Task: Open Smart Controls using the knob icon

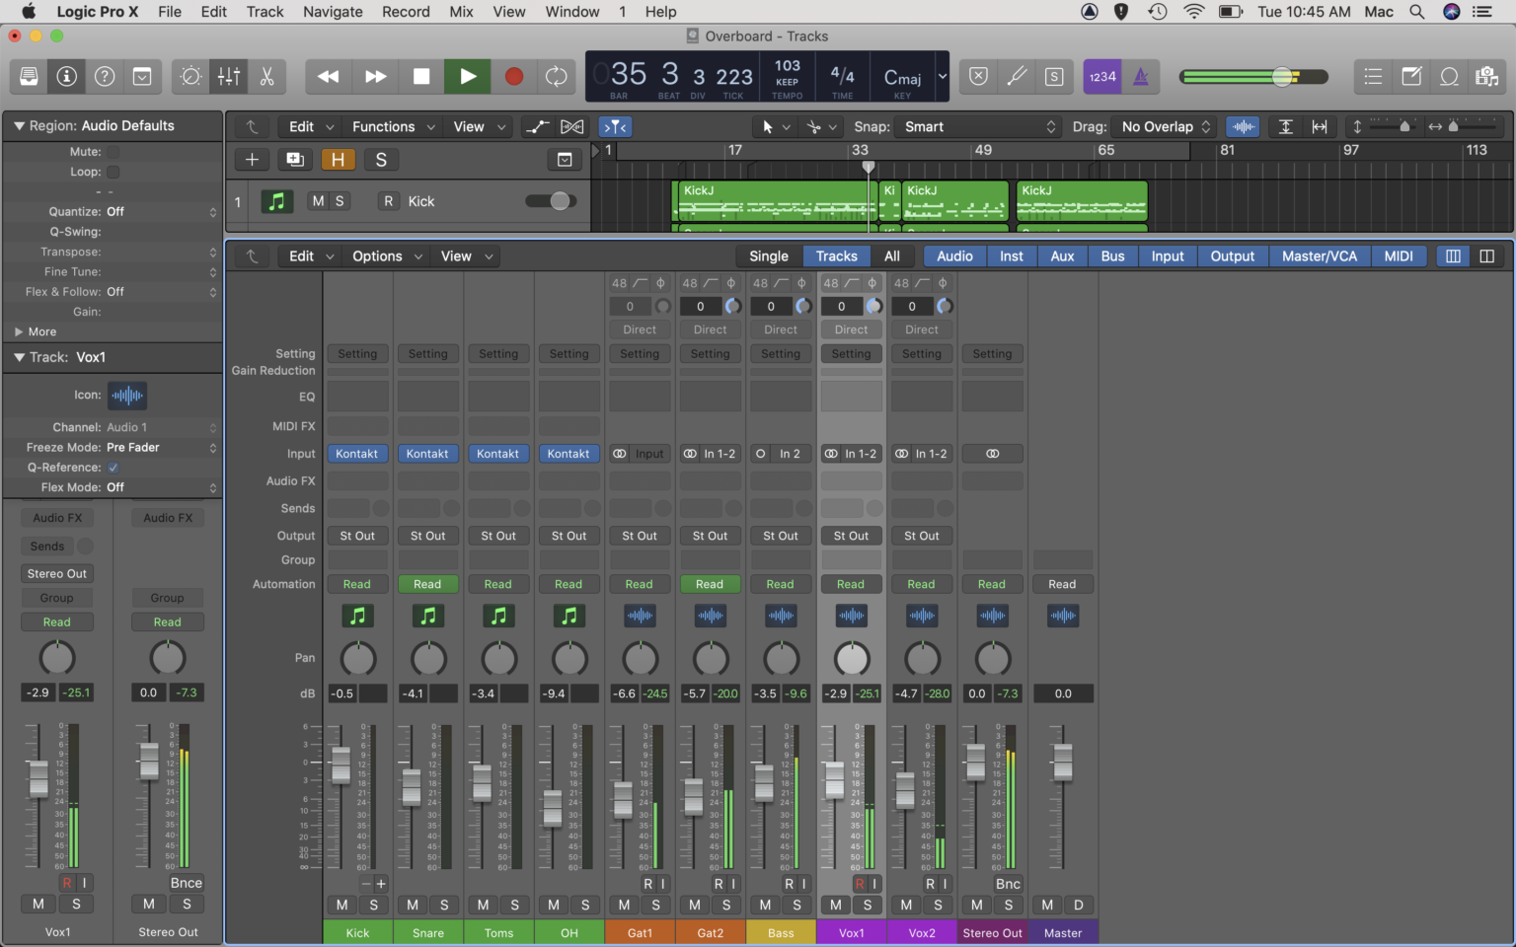Action: click(189, 76)
